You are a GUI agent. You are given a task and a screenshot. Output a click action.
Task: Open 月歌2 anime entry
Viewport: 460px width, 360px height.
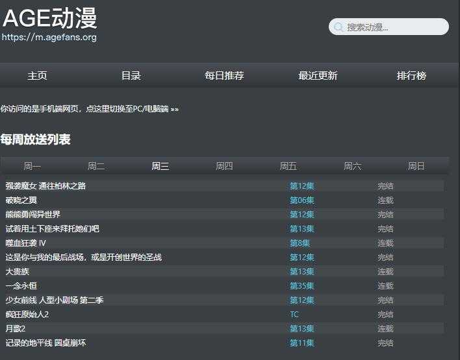(15, 329)
